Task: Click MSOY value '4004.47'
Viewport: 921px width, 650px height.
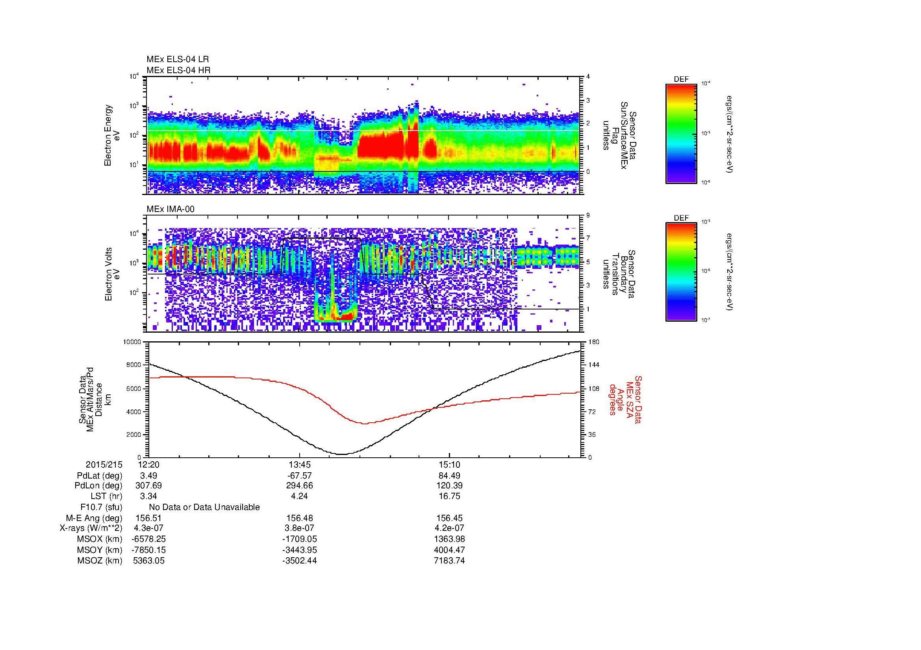Action: point(450,550)
